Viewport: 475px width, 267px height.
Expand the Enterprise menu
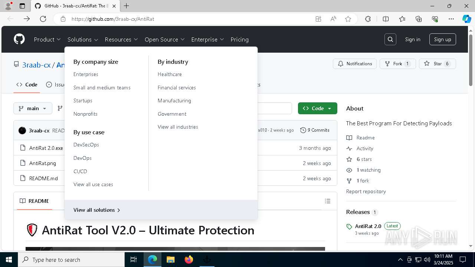[207, 39]
